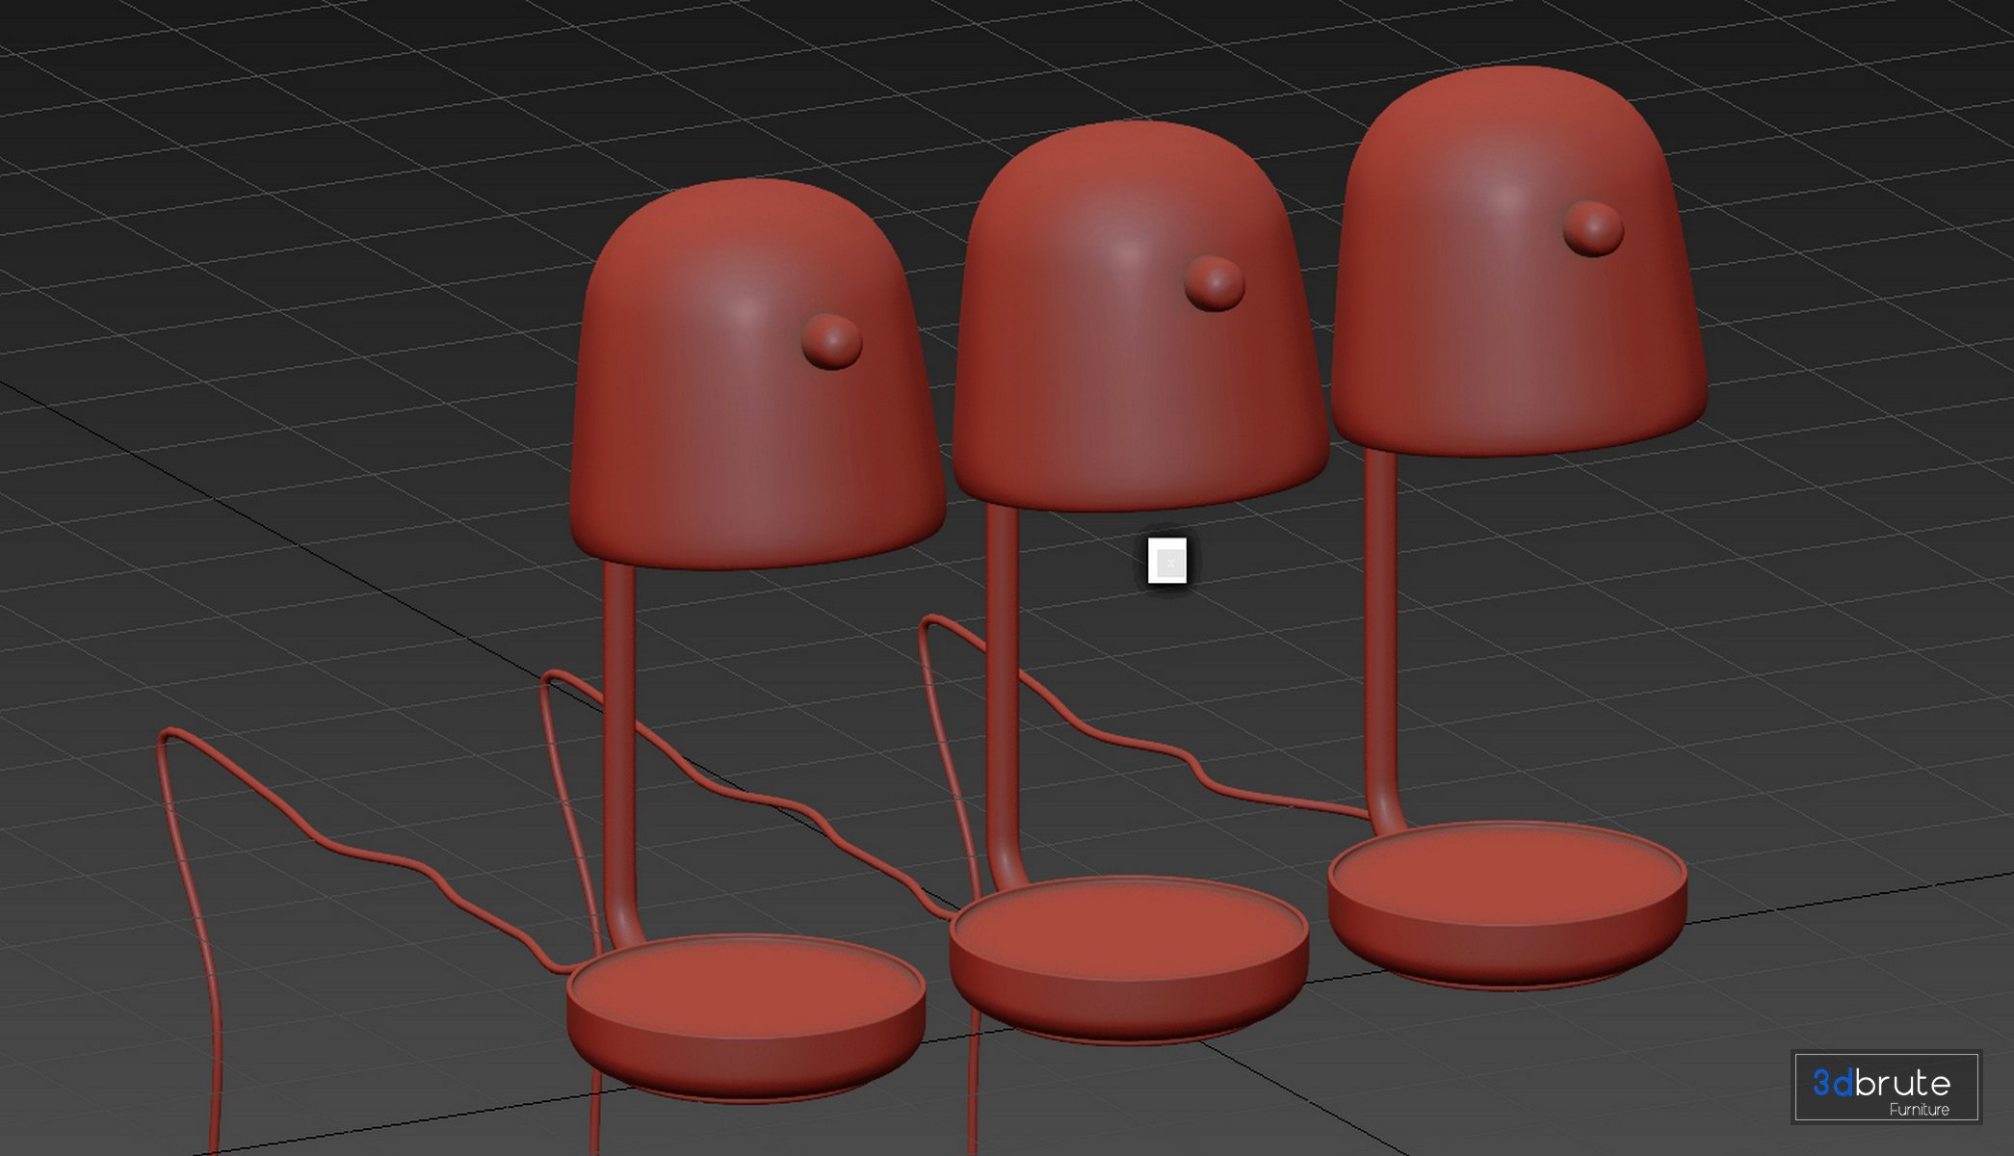
Task: Select the rightmost lamp's dome shade
Action: [1519, 260]
